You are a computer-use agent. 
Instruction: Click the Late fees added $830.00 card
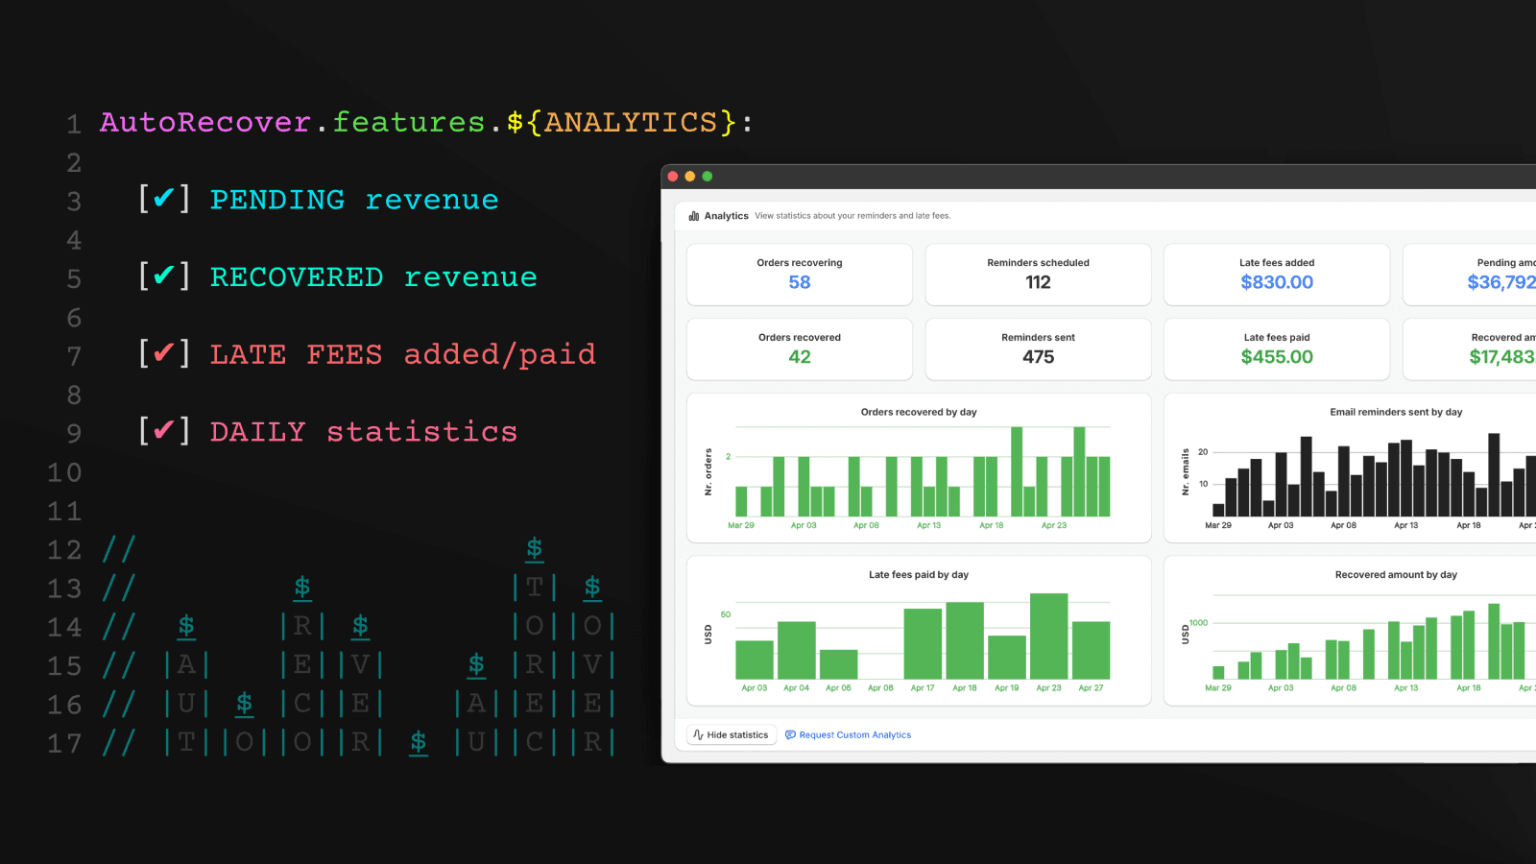point(1277,275)
